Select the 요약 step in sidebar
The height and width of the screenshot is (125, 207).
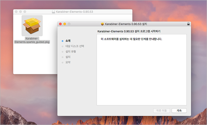tap(68, 62)
